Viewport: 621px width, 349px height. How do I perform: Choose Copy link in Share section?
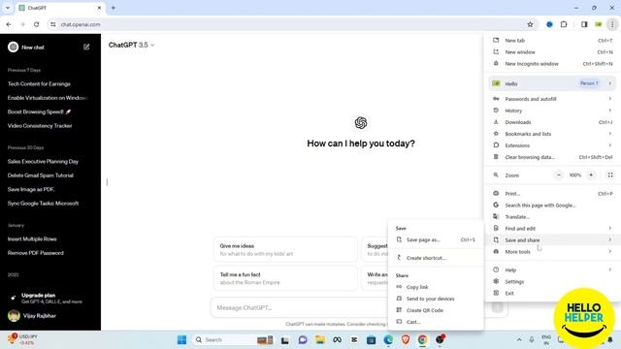(x=436, y=287)
